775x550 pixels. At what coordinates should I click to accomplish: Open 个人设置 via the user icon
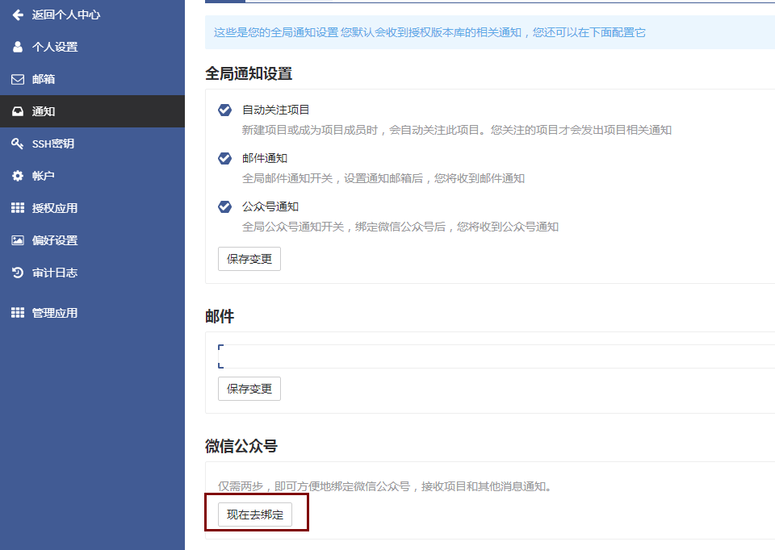pyautogui.click(x=18, y=47)
